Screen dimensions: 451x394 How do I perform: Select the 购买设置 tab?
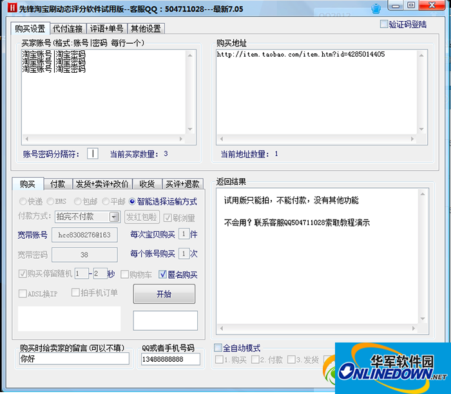tap(30, 29)
